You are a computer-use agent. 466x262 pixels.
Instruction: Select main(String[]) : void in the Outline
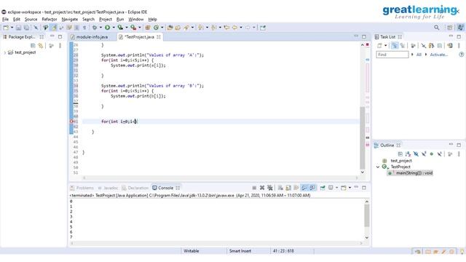[x=411, y=173]
